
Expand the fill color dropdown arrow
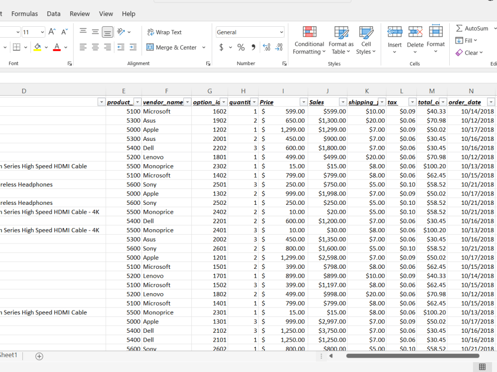click(x=46, y=48)
